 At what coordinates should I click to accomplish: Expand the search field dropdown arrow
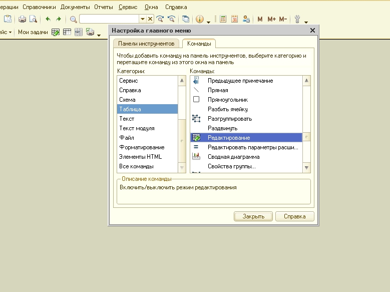pyautogui.click(x=143, y=19)
